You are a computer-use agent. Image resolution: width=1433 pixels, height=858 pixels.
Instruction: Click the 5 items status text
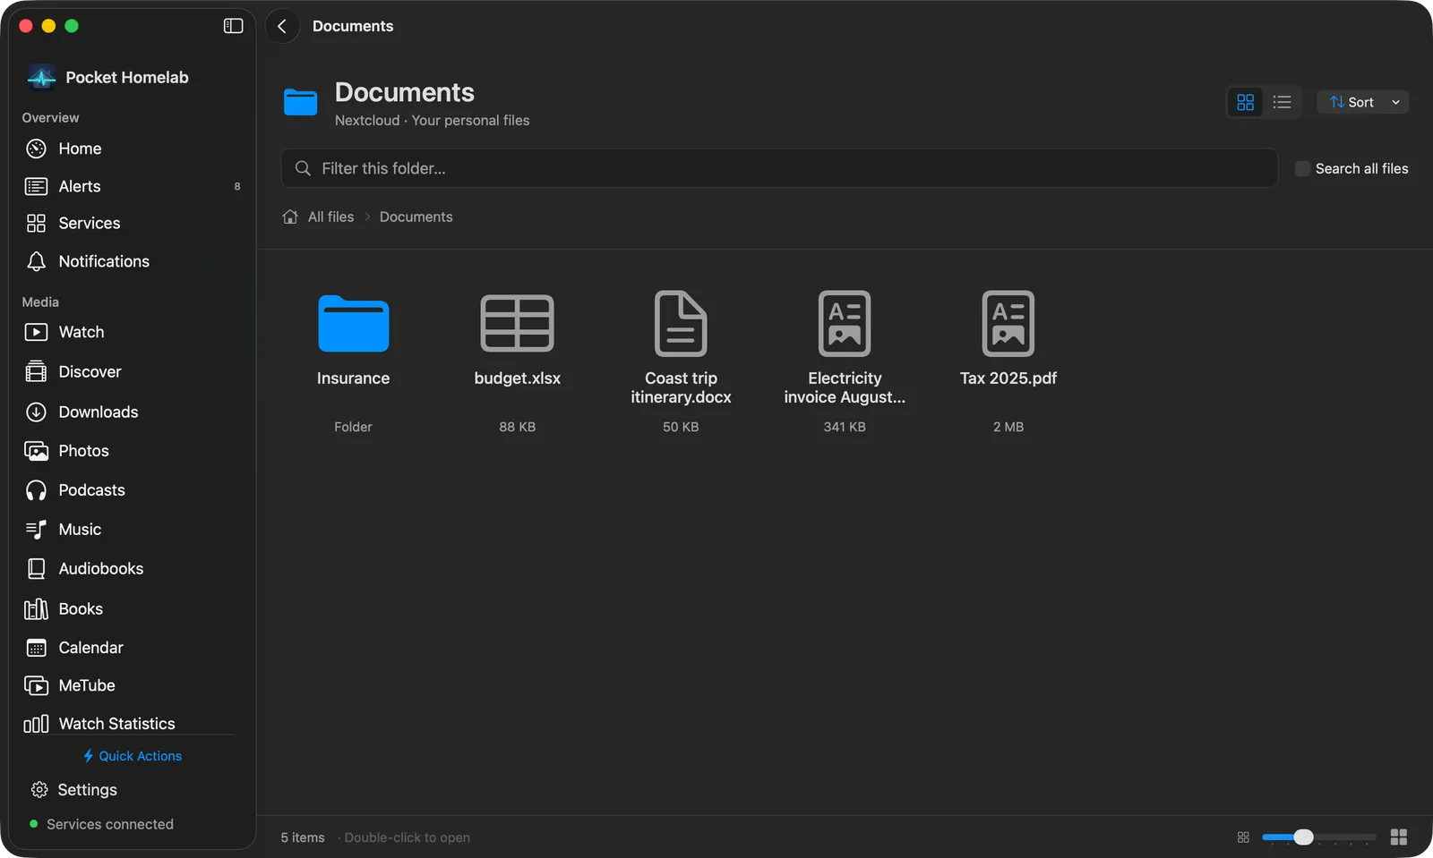pos(303,837)
